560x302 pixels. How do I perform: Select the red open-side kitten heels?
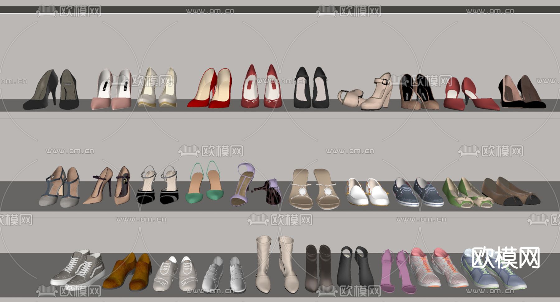pos(471,94)
